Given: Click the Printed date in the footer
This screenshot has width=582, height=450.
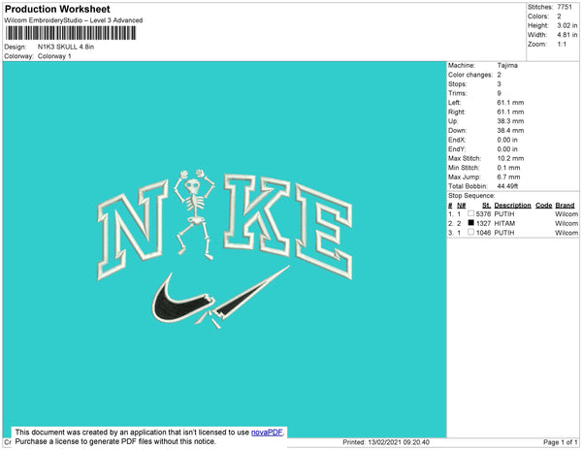Looking at the screenshot, I should click(386, 442).
